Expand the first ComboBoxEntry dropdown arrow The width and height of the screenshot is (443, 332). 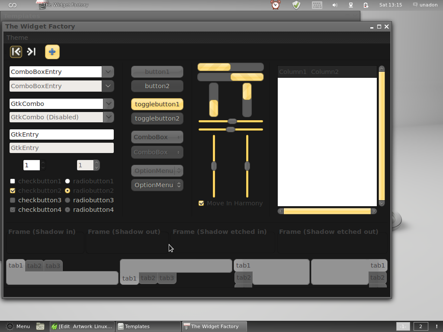pos(108,72)
